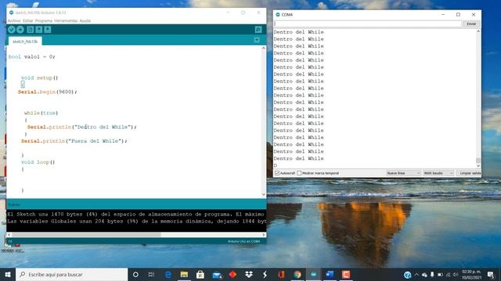Click the 'Escribe aquí para buscar' search box
Image resolution: width=501 pixels, height=281 pixels.
71,274
